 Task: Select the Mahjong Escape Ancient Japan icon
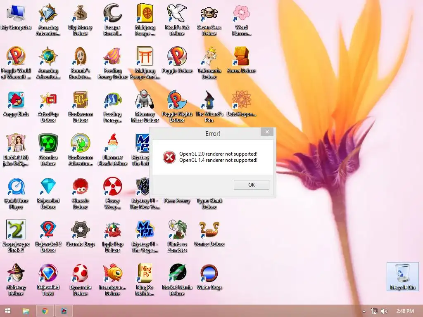(145, 56)
